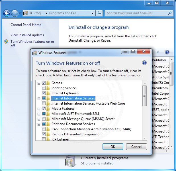This screenshot has height=171, width=176.
Task: Uncheck the Internet Explorer 8 checkbox
Action: 44,93
